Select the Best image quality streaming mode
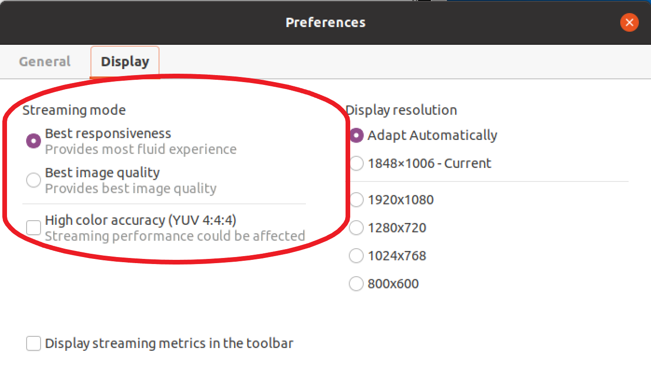The image size is (651, 376). 33,180
